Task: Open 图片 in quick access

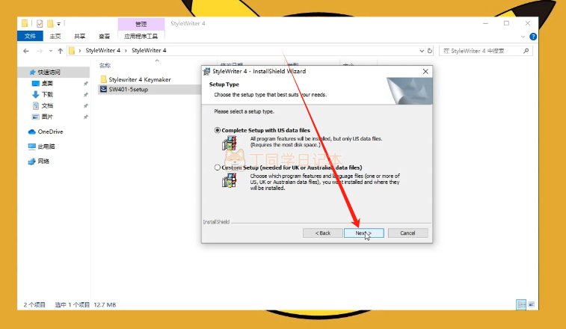Action: point(47,117)
